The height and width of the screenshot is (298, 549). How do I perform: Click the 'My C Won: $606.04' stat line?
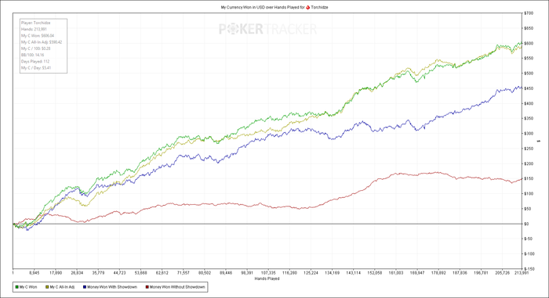click(38, 36)
